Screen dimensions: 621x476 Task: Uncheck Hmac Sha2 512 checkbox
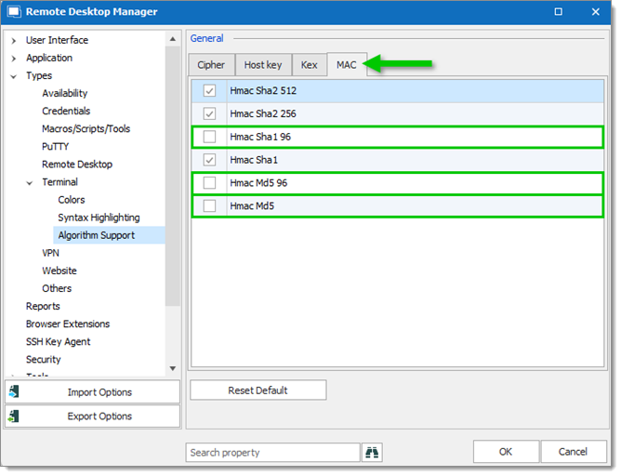(x=209, y=91)
